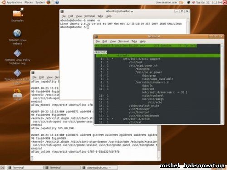Select the /usr/sbin/dmidecode domain row
The image size is (227, 170).
coord(157,116)
